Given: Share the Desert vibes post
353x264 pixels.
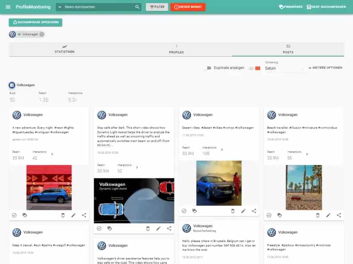Looking at the screenshot, I should point(254,211).
